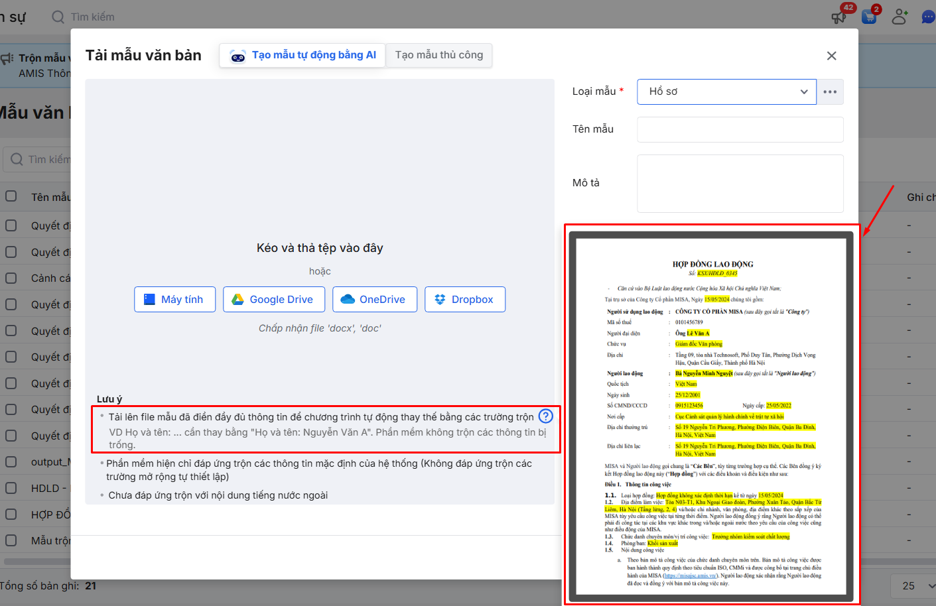Click into the Mô tả text area
The height and width of the screenshot is (606, 936).
click(740, 184)
